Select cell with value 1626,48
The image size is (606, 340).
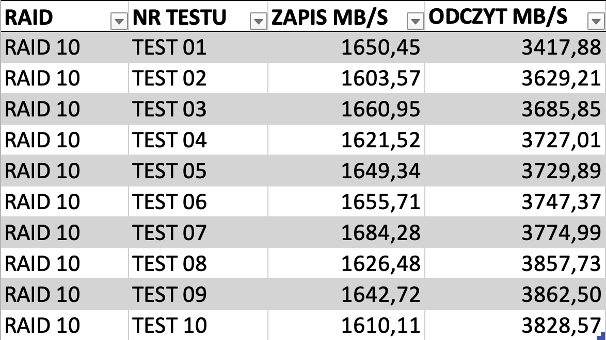pos(346,263)
